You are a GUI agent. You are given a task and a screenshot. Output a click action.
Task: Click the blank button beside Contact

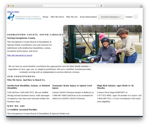click(x=136, y=16)
